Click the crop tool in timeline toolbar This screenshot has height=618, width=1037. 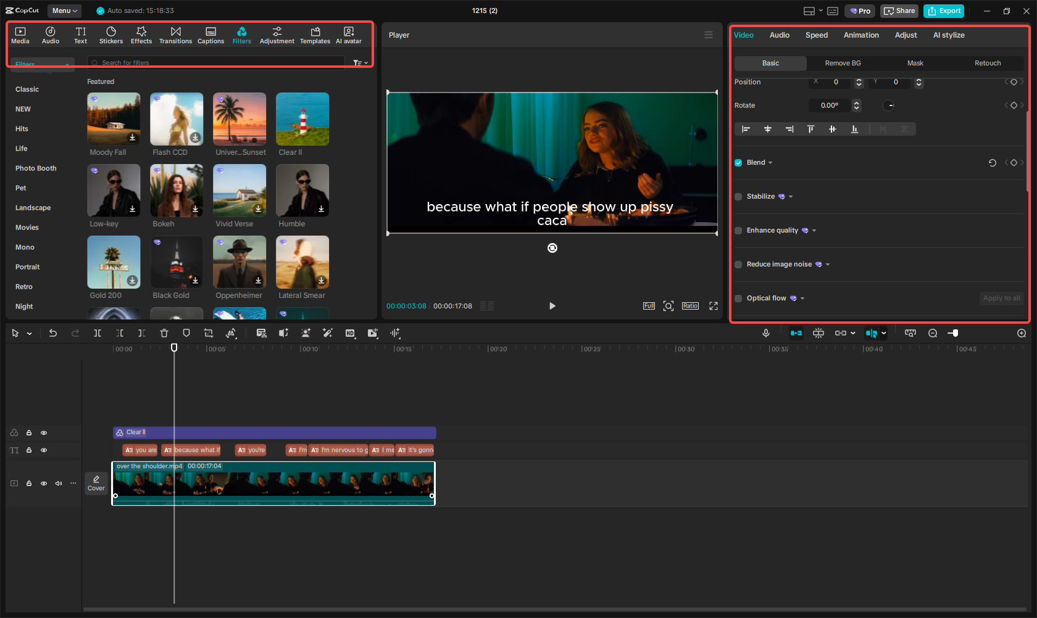coord(209,333)
